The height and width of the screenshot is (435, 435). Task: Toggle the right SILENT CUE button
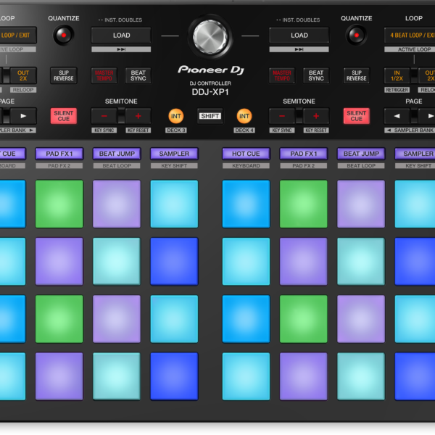click(x=357, y=116)
